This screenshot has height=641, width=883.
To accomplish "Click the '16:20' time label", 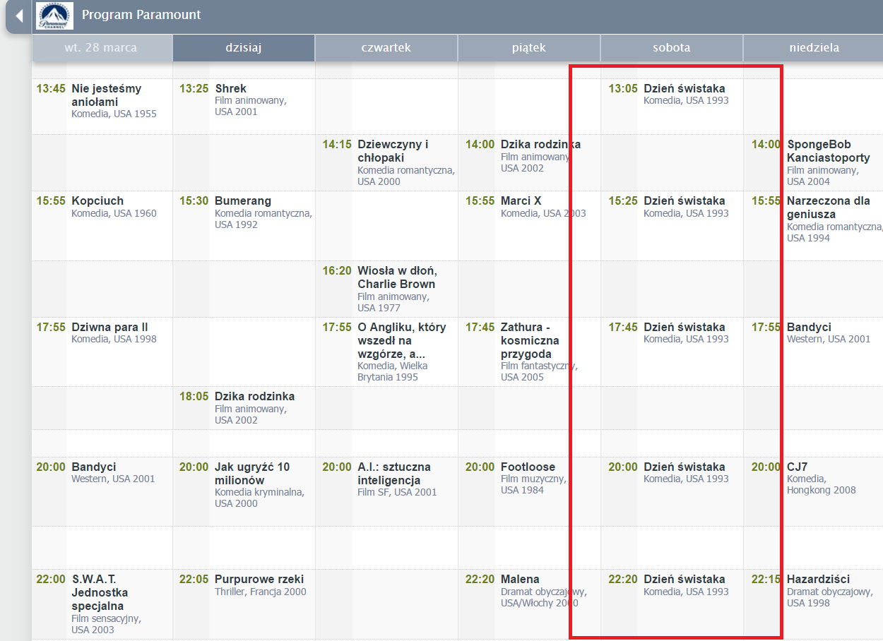I will [x=337, y=270].
